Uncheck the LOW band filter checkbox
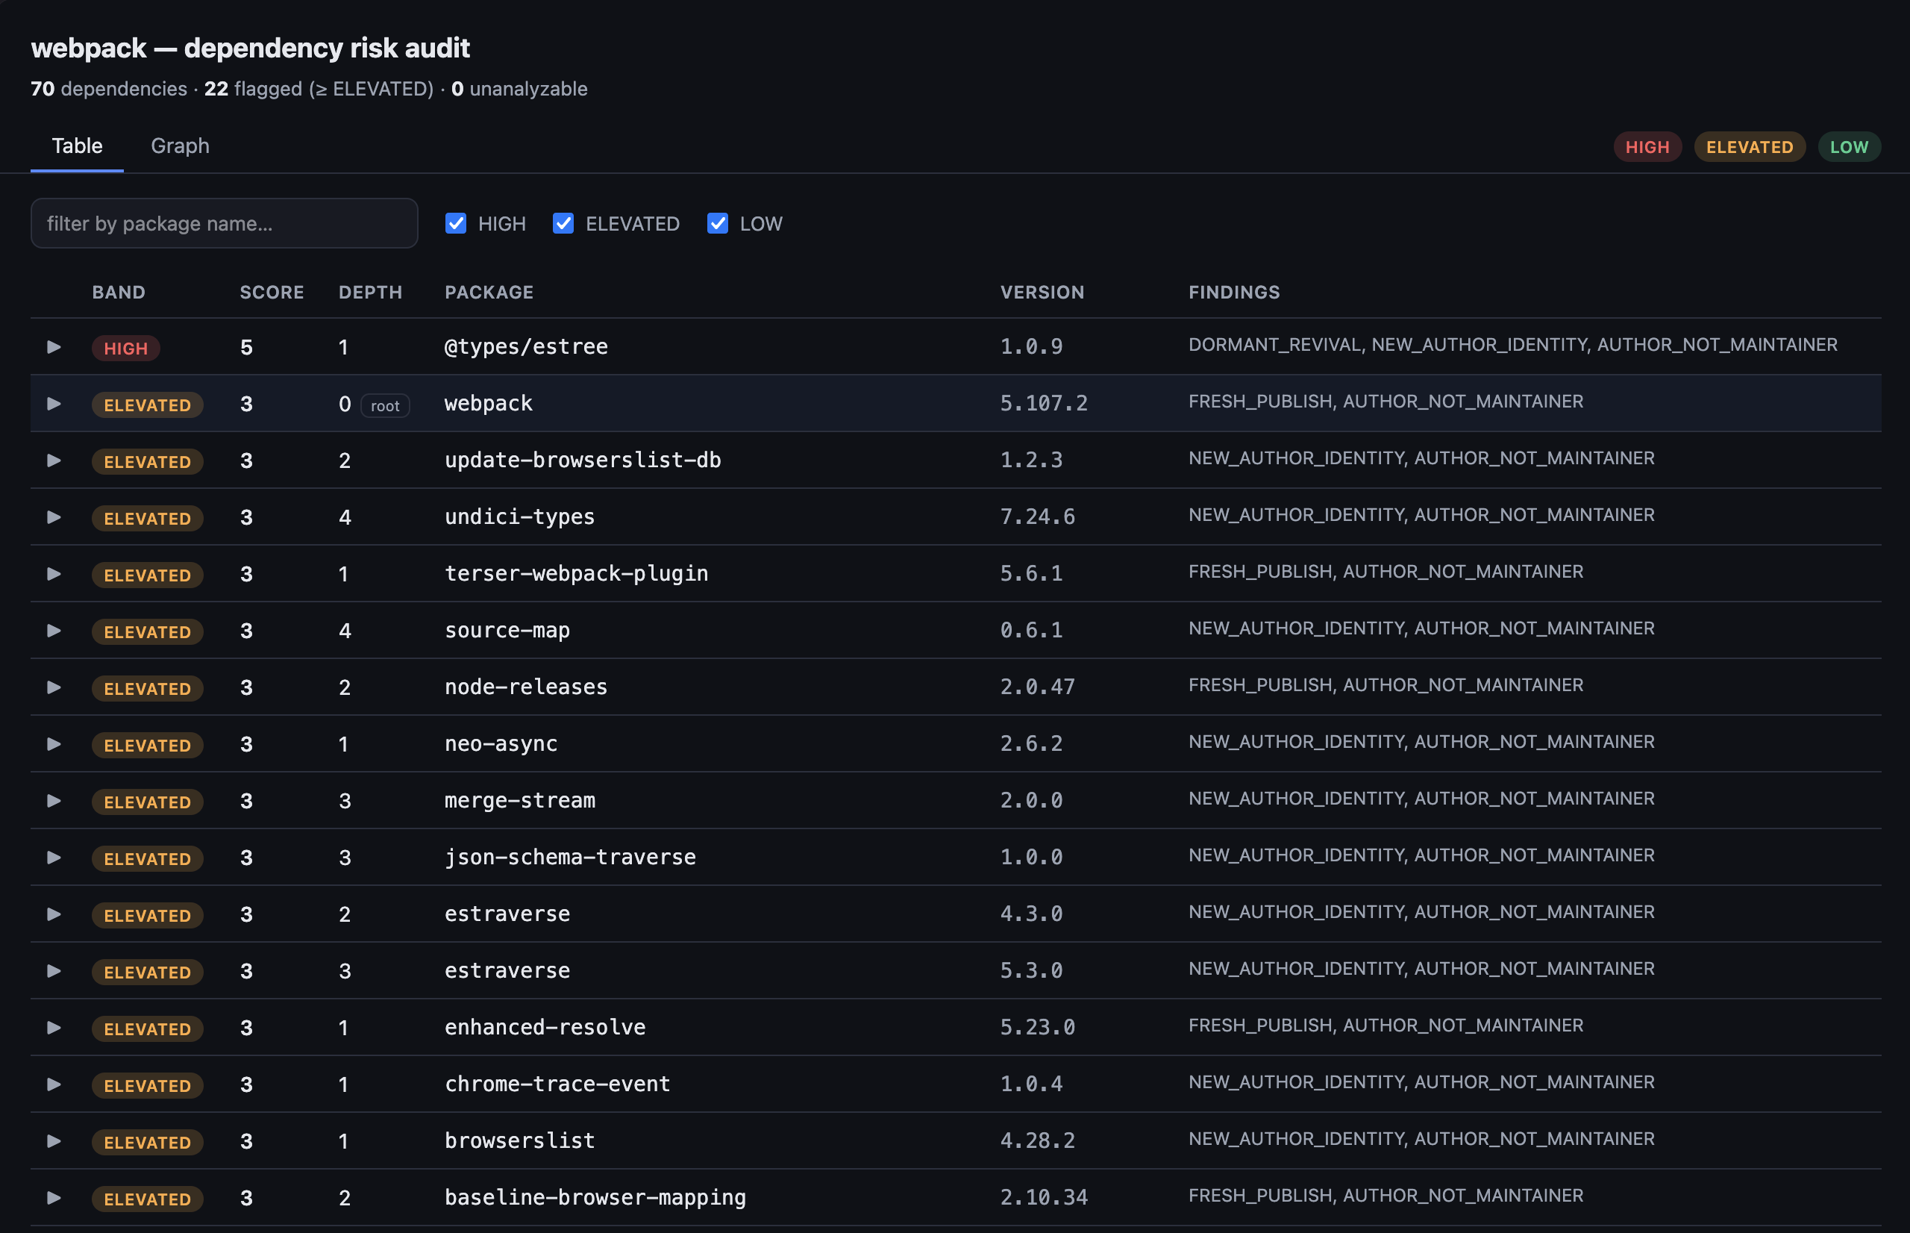The image size is (1910, 1233). (718, 223)
